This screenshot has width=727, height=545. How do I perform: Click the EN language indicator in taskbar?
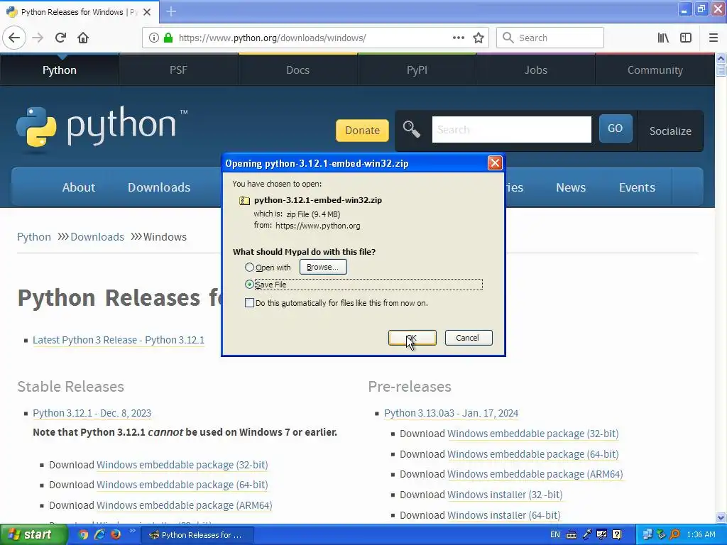pos(555,535)
